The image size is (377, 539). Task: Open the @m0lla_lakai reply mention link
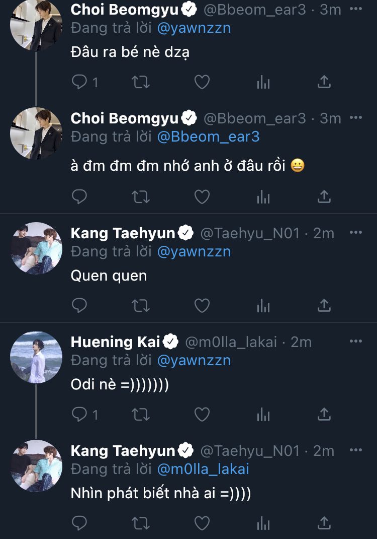tap(203, 469)
